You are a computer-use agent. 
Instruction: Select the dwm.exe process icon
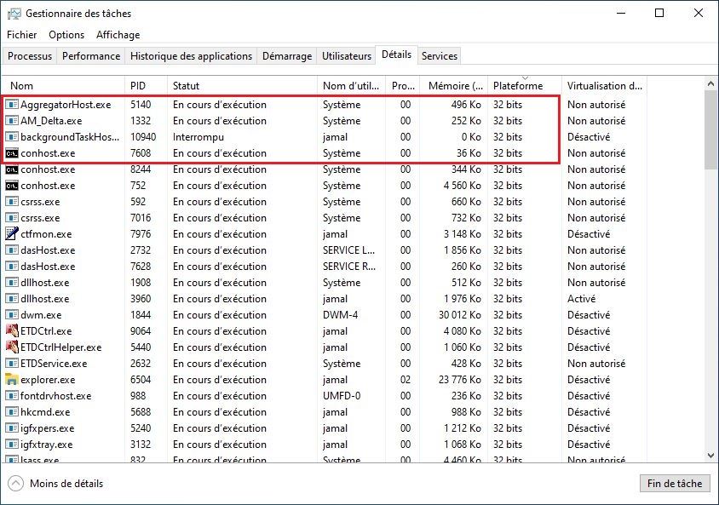click(12, 315)
